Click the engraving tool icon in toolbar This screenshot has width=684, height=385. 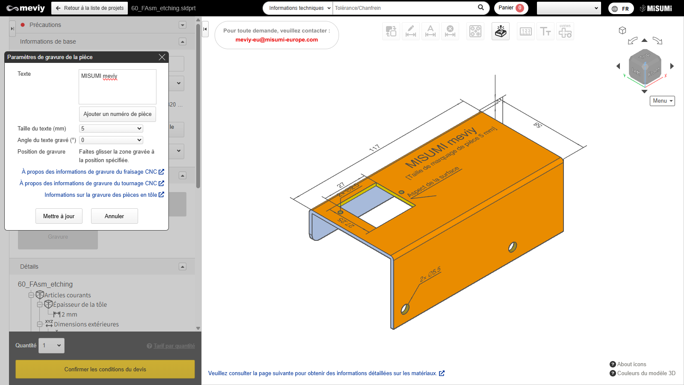click(501, 31)
